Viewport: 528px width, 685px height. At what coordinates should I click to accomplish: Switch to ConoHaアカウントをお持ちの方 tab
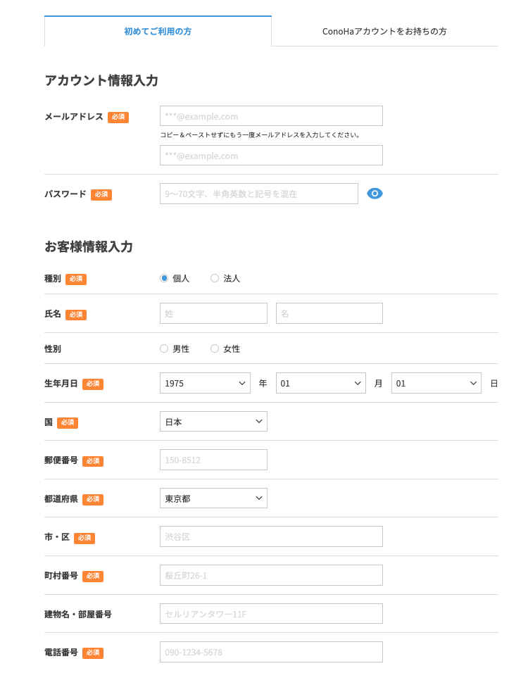pos(384,32)
